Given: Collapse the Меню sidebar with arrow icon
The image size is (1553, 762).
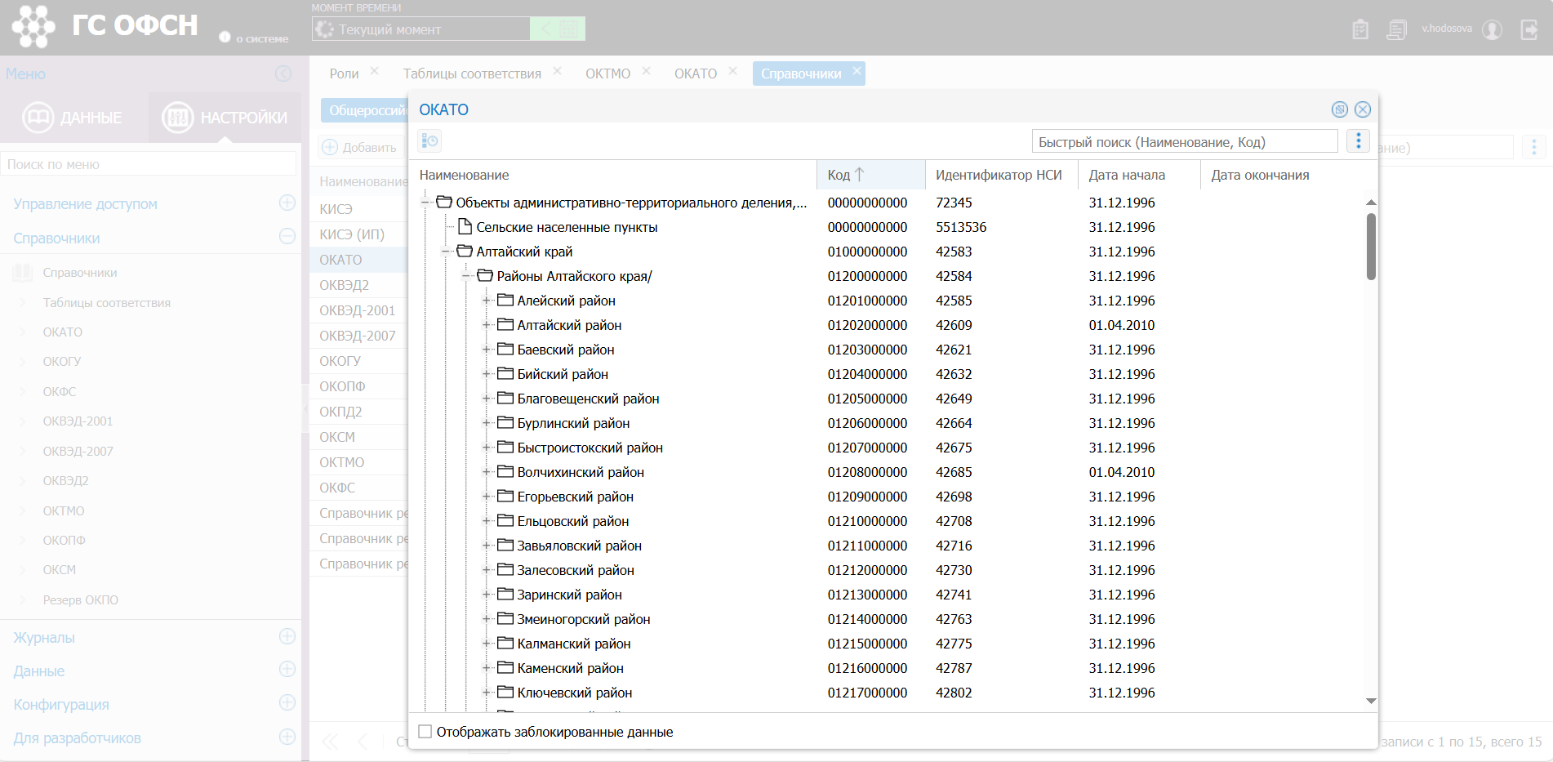Looking at the screenshot, I should [x=283, y=74].
